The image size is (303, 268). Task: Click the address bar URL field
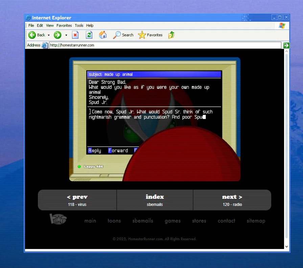[165, 45]
